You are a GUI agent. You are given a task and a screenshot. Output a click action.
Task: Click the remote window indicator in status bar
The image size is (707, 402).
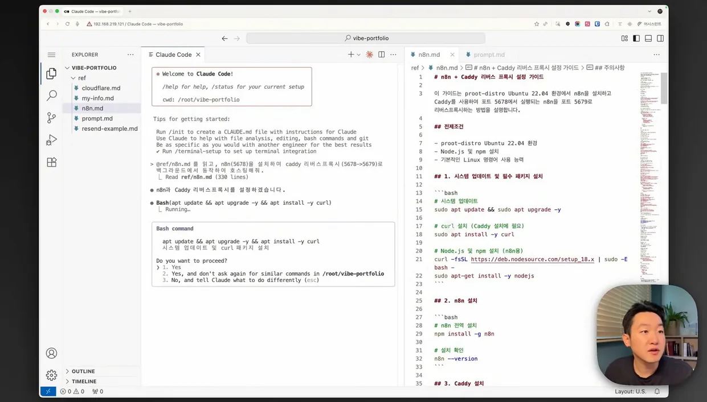tap(48, 391)
